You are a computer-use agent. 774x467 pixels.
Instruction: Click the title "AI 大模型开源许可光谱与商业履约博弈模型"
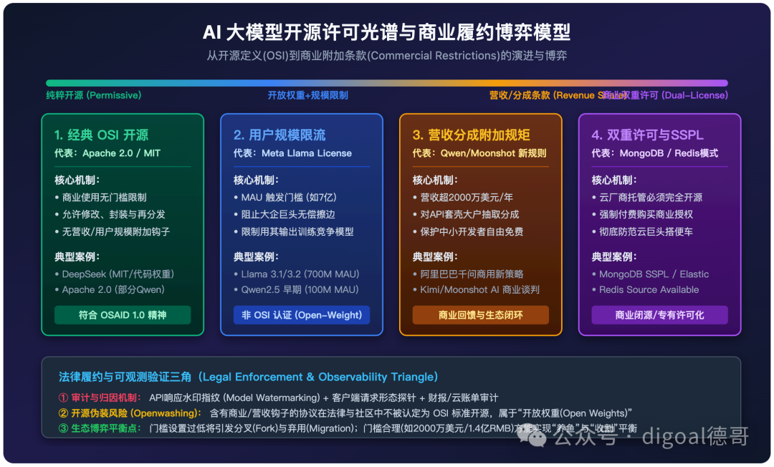(x=386, y=32)
